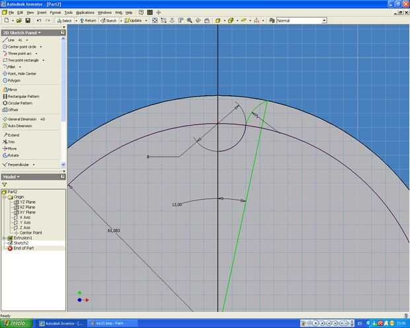This screenshot has width=410, height=328.
Task: Click the Update toolbar button
Action: pyautogui.click(x=133, y=20)
